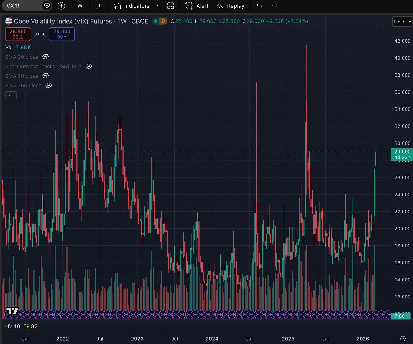Toggle visibility of Short Interest Tracker

pos(88,66)
